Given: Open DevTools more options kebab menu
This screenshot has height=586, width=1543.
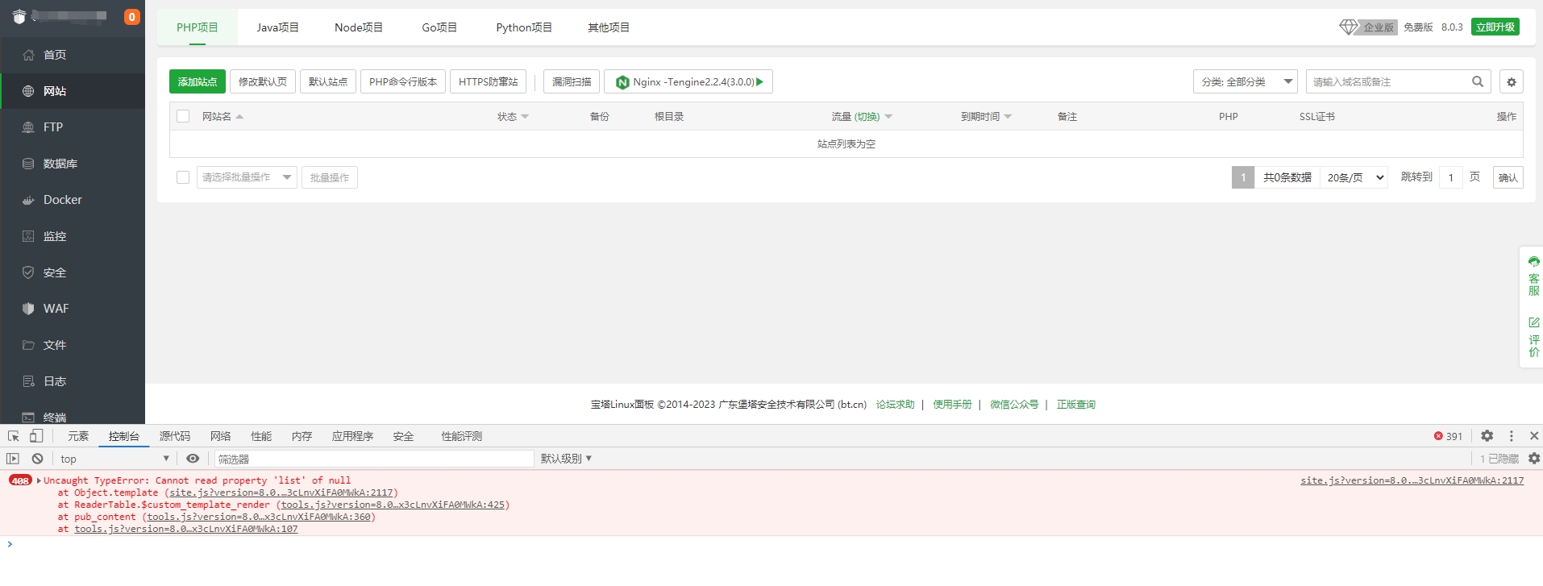Looking at the screenshot, I should pyautogui.click(x=1512, y=436).
